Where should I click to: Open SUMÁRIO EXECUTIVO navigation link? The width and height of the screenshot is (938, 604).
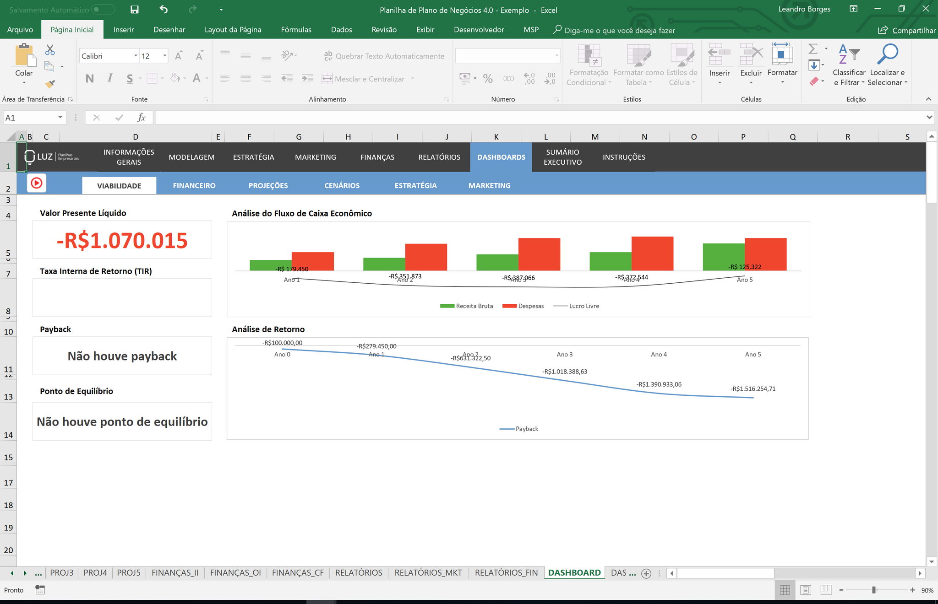(x=562, y=157)
